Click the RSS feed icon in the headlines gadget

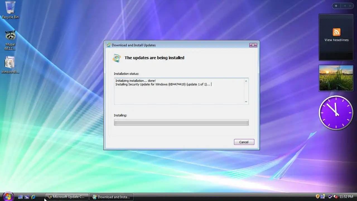pyautogui.click(x=336, y=32)
